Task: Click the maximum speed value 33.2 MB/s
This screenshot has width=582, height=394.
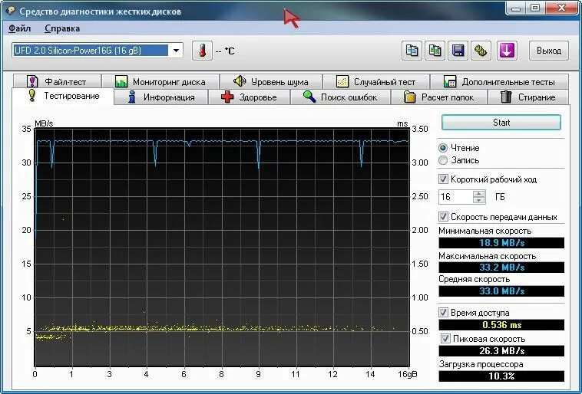Action: coord(501,268)
